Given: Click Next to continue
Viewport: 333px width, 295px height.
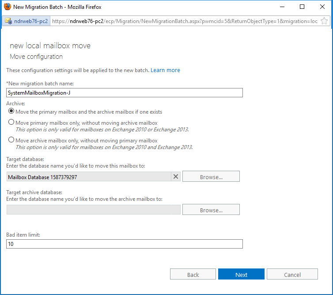Looking at the screenshot, I should point(241,274).
